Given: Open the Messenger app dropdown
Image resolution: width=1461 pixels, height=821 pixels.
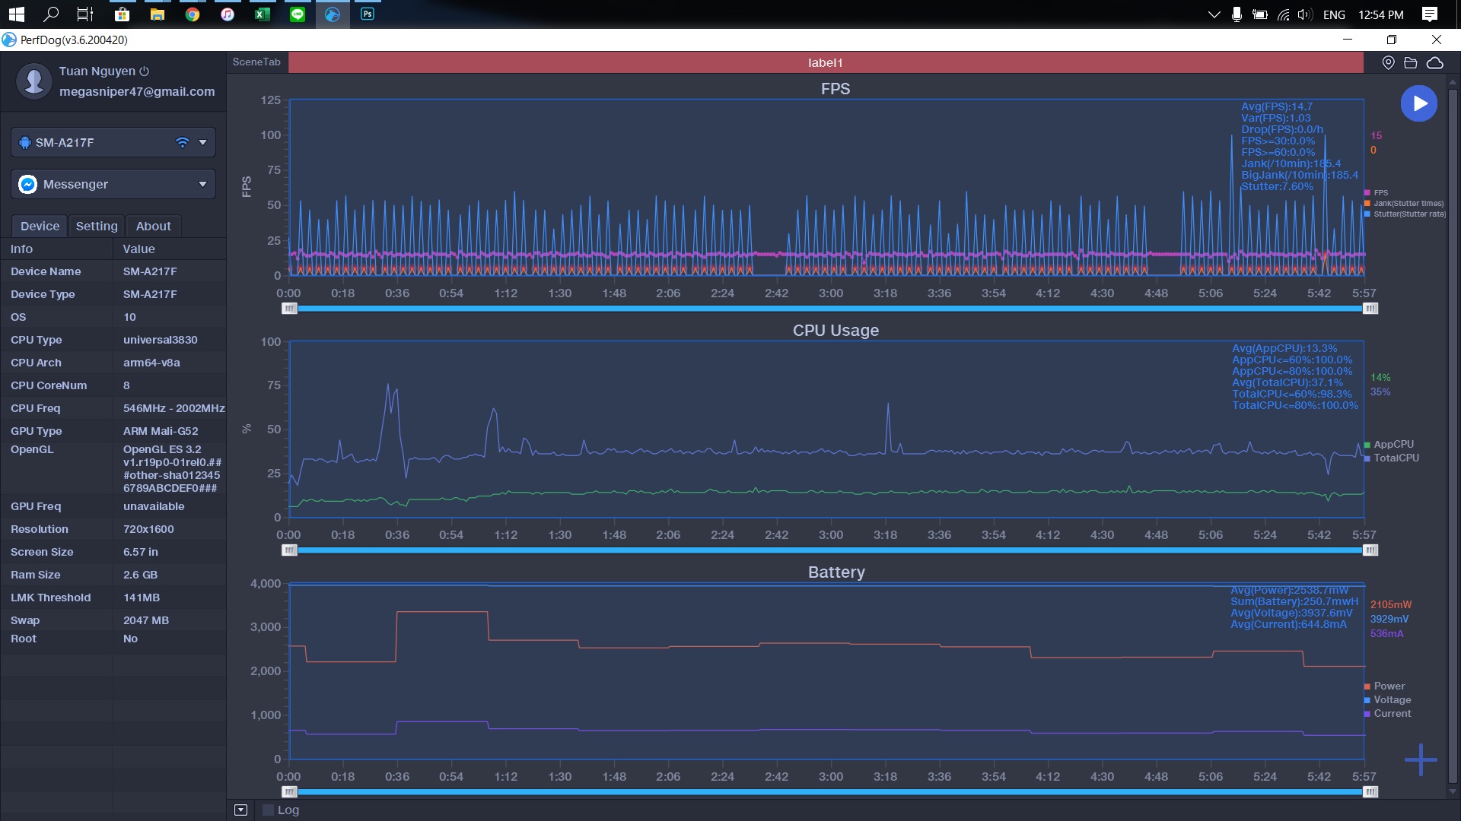Looking at the screenshot, I should (x=202, y=184).
